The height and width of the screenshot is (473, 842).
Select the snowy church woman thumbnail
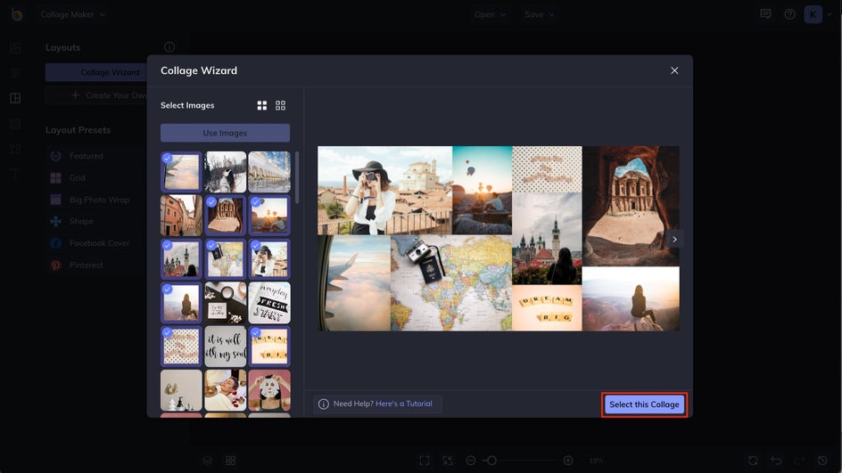[226, 172]
